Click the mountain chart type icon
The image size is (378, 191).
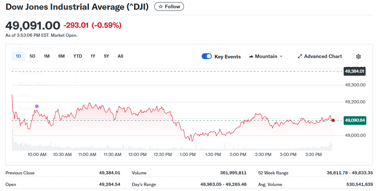click(x=251, y=56)
